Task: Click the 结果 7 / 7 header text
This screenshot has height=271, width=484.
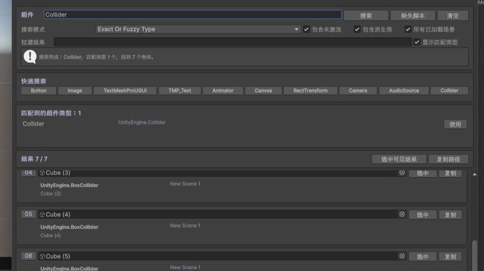Action: 34,159
